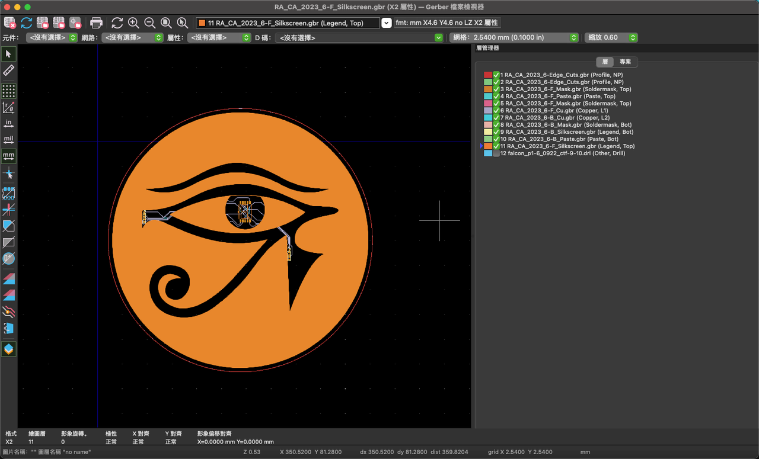Select the 層 tab in layer manager
759x459 pixels.
click(x=605, y=62)
